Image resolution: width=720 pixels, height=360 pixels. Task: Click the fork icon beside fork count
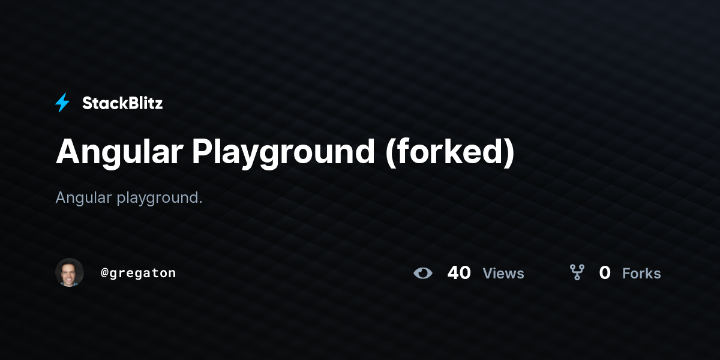[577, 273]
